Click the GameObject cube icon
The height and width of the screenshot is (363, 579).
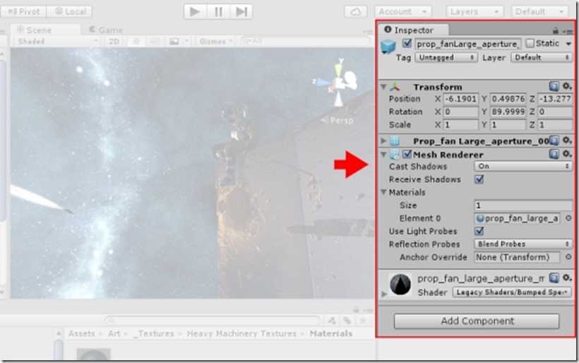tap(388, 47)
